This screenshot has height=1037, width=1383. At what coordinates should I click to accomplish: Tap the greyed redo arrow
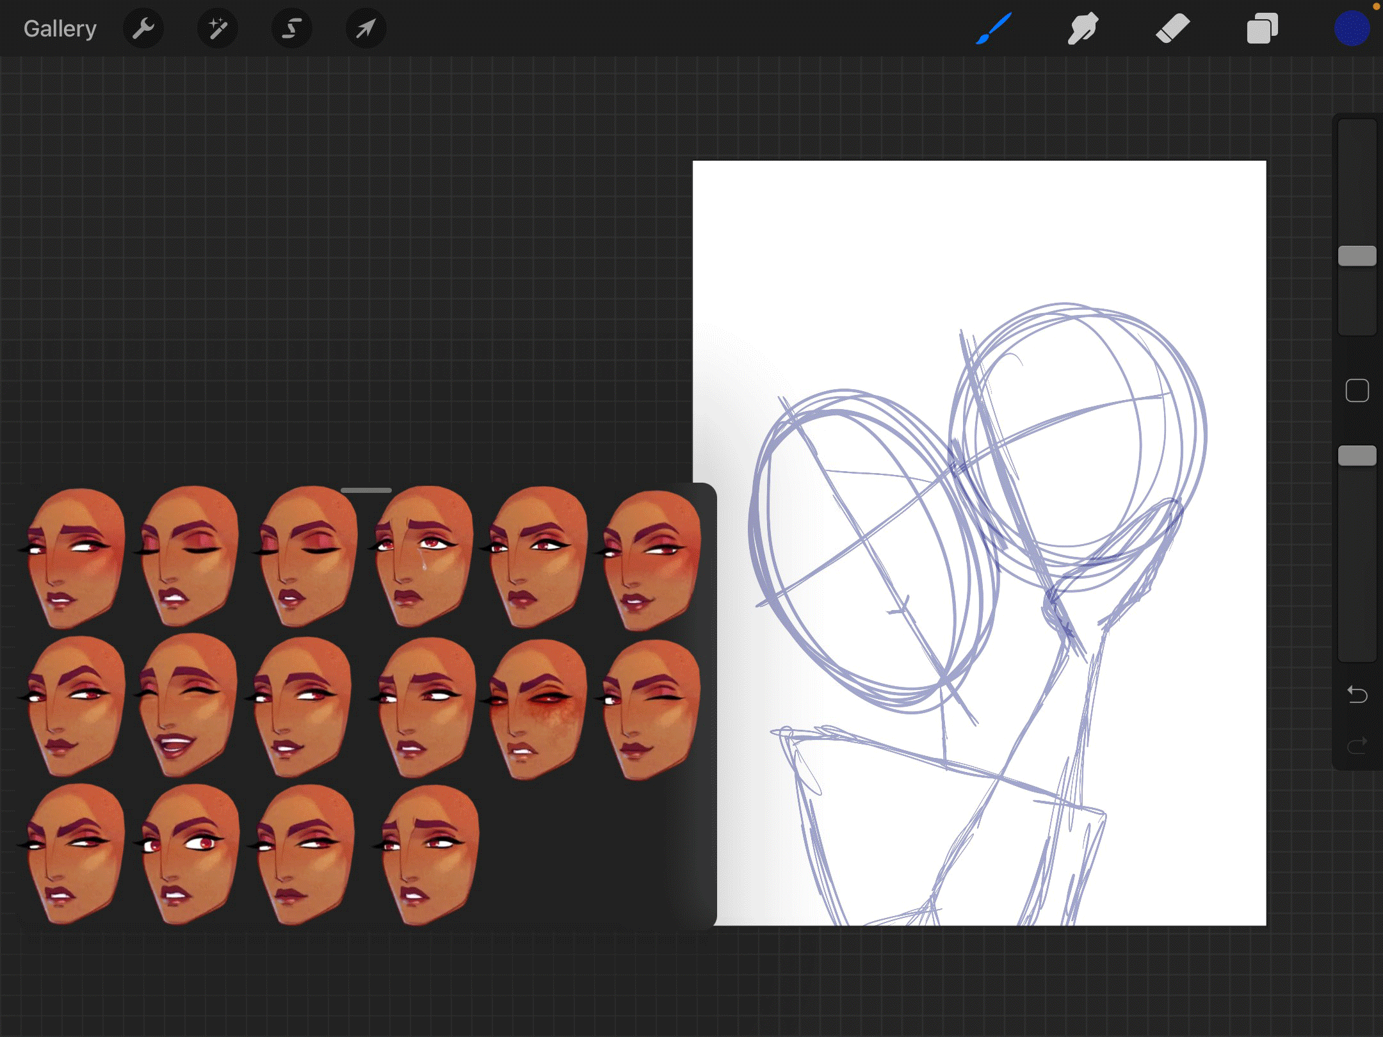(1357, 745)
